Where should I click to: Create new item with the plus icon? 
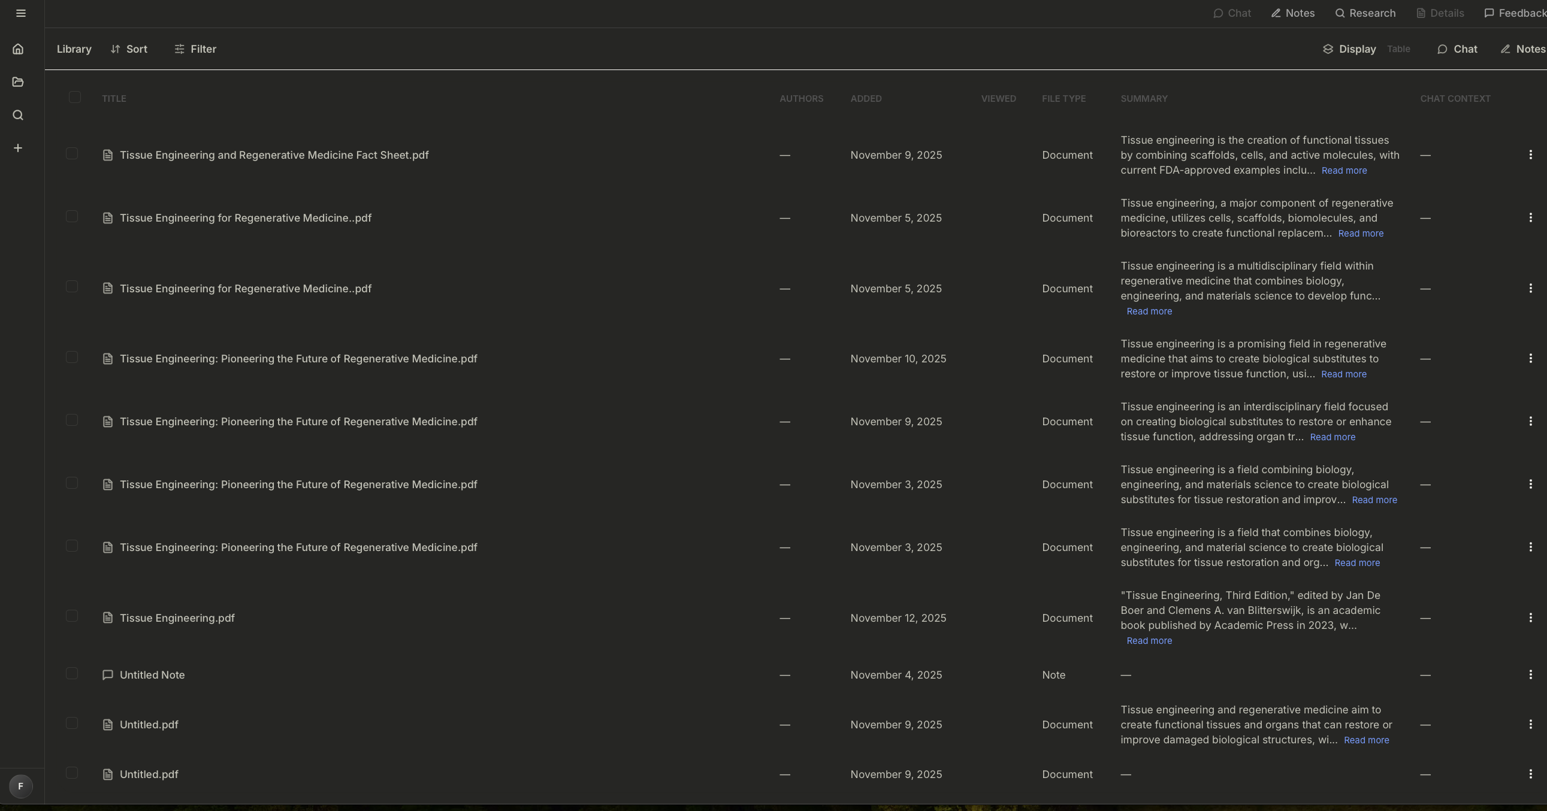[17, 148]
